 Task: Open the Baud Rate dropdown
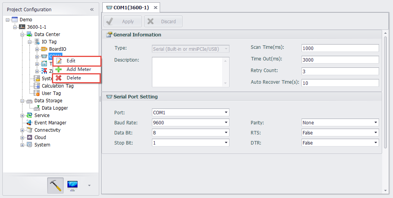226,123
